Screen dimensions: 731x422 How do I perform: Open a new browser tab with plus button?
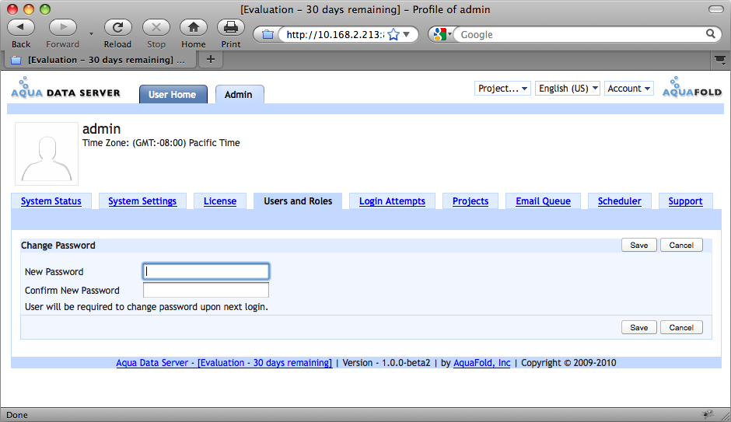(211, 59)
